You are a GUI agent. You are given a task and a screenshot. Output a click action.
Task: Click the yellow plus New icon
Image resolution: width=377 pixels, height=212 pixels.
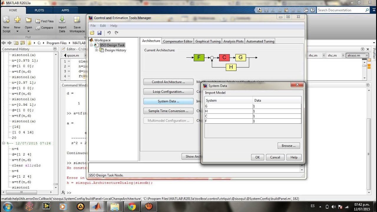[x=17, y=20]
